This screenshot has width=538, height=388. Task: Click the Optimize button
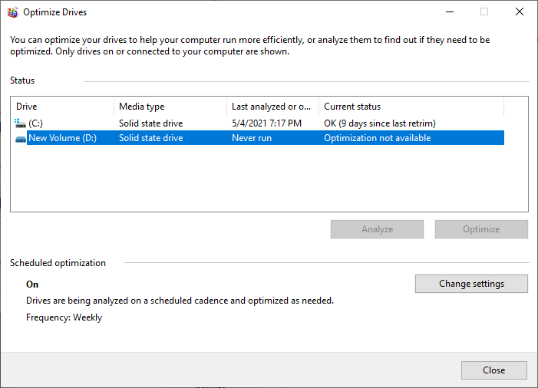click(x=481, y=229)
